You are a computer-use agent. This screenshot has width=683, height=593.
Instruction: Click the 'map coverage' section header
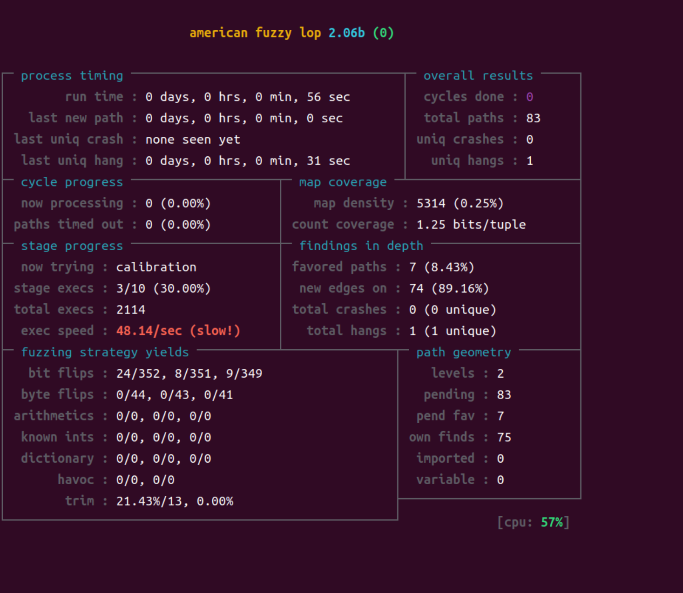click(343, 182)
